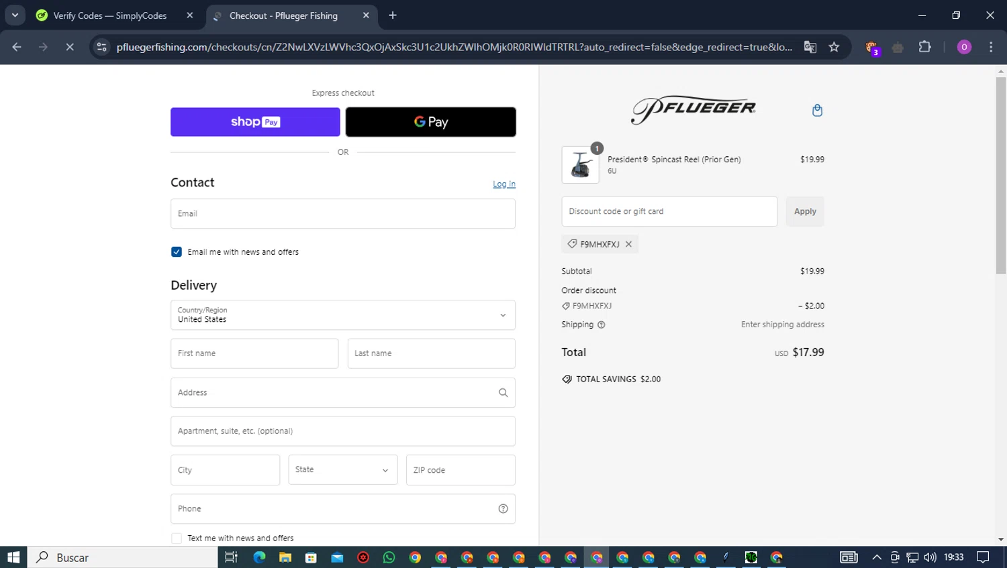Viewport: 1007px width, 568px height.
Task: Pay with the G Pay button
Action: click(431, 122)
